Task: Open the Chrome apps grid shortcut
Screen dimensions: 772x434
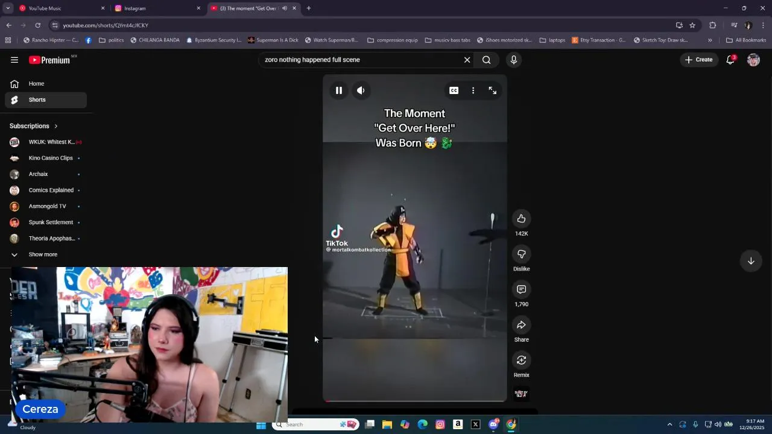Action: [x=8, y=40]
